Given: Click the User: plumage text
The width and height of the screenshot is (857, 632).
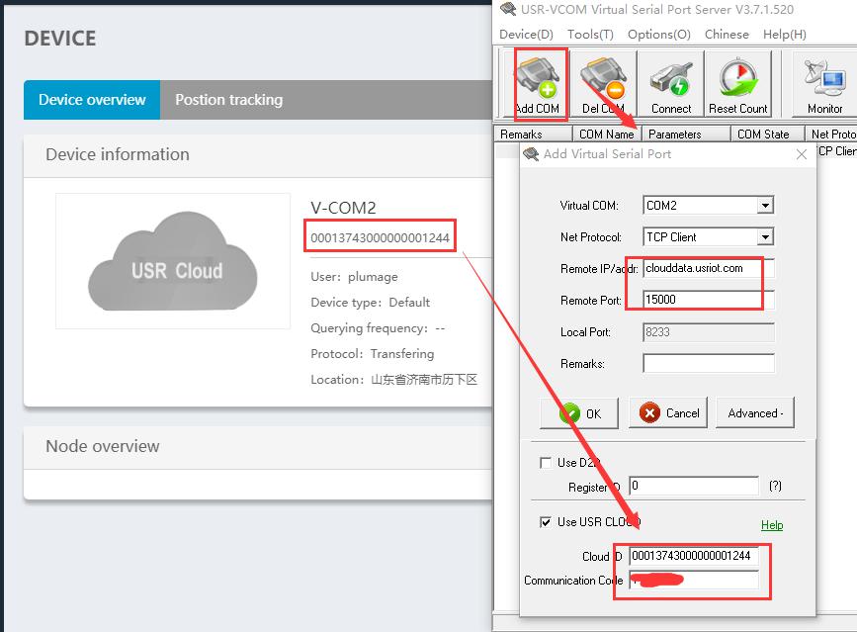Looking at the screenshot, I should pyautogui.click(x=354, y=277).
